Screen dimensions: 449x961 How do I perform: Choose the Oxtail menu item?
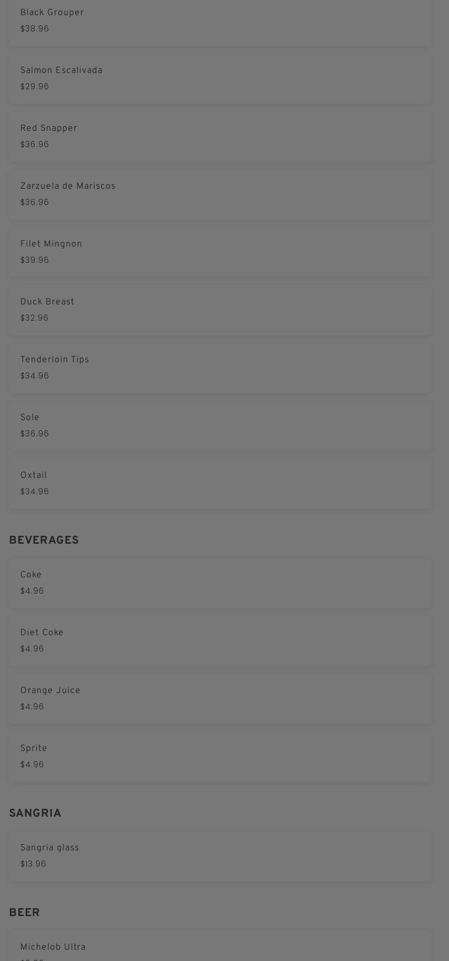(220, 484)
